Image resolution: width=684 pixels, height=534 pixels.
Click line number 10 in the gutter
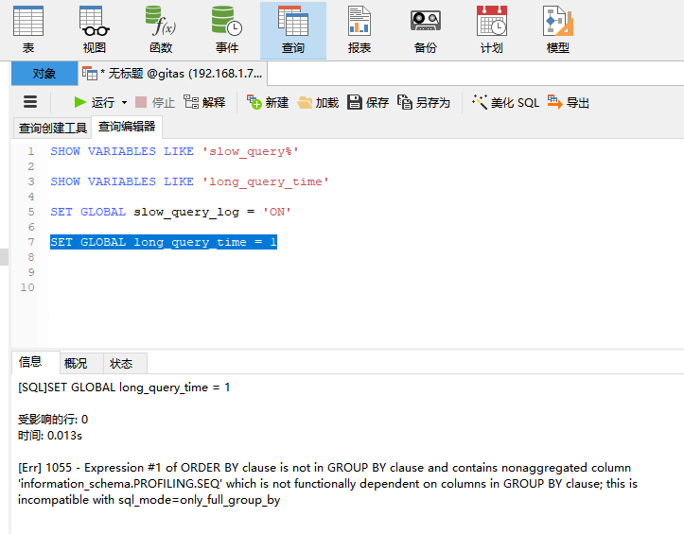(27, 287)
